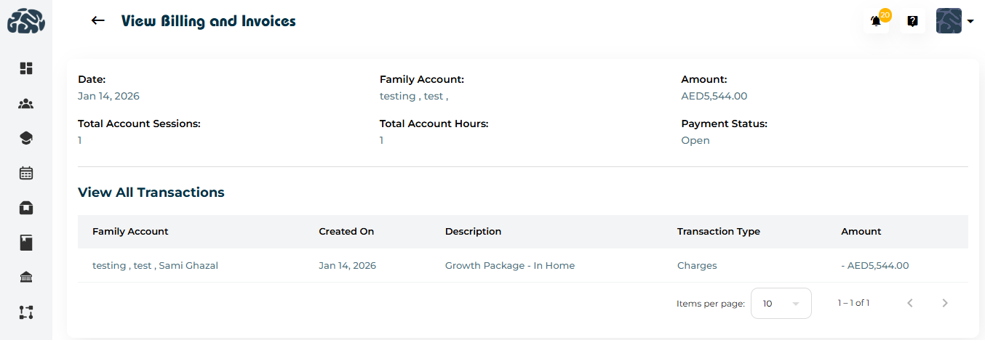This screenshot has width=985, height=340.
Task: Click the Amount column header
Action: 861,232
